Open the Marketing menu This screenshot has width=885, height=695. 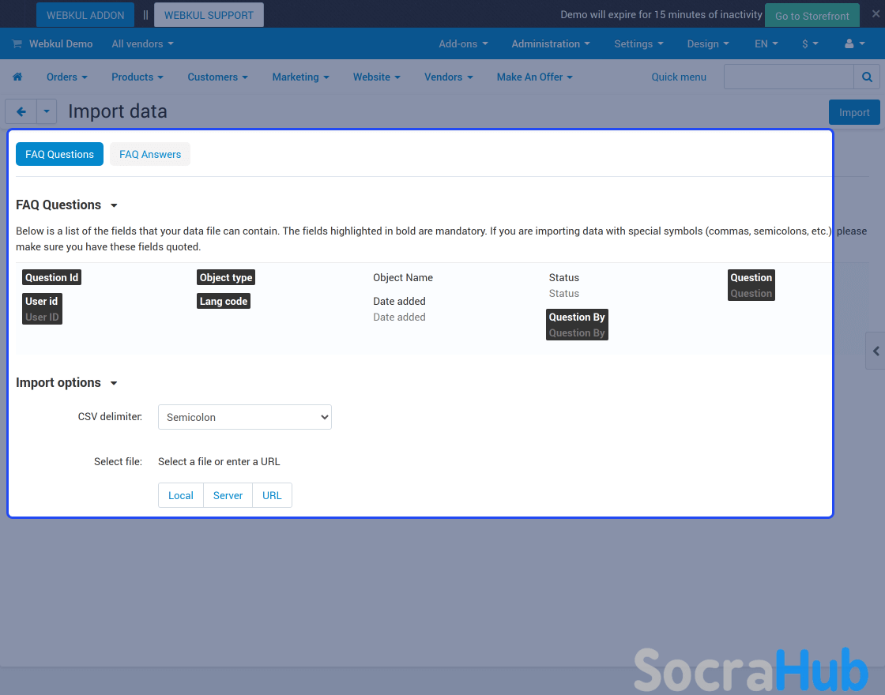tap(301, 77)
